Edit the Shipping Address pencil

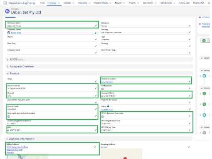click(189, 147)
